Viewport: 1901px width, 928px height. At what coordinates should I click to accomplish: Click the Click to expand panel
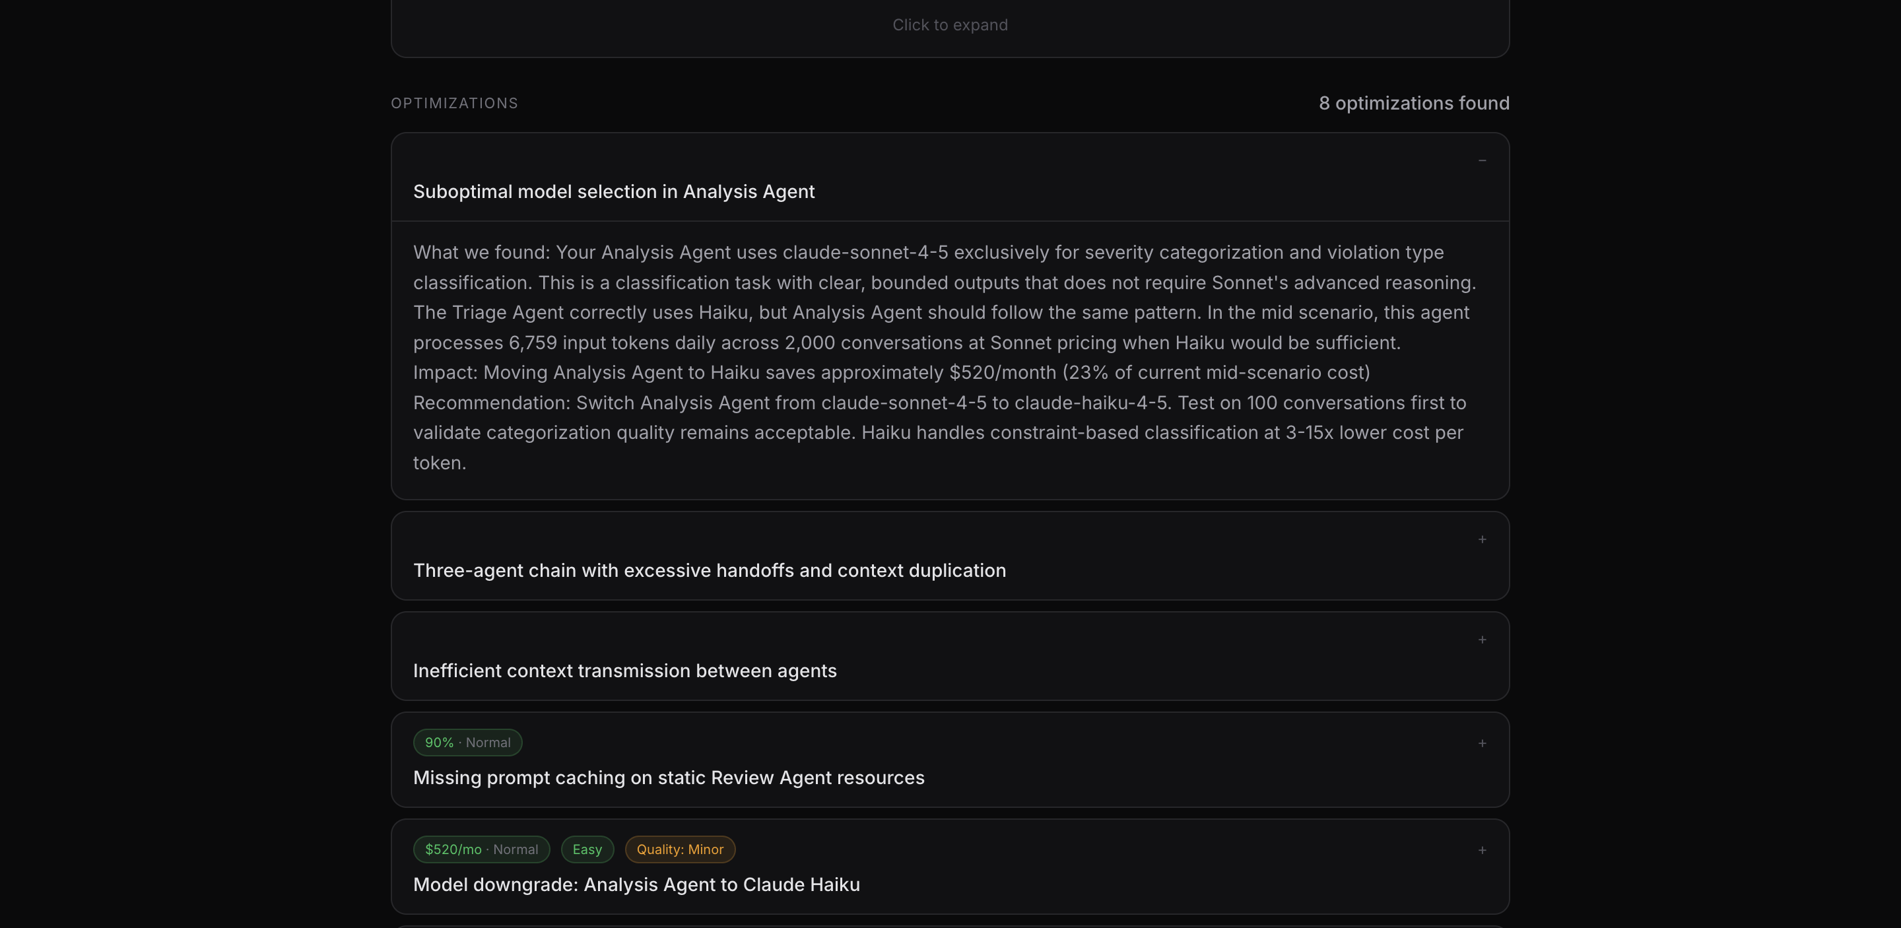pos(950,24)
